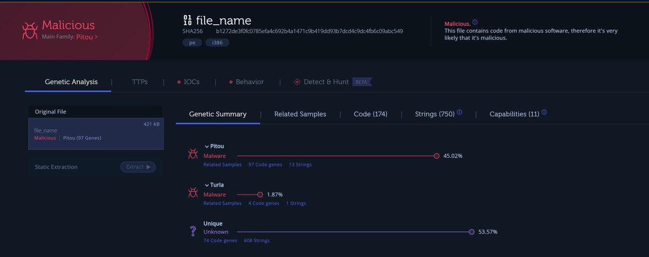Open 4 Code genes link under Turla
Image resolution: width=649 pixels, height=257 pixels.
tap(264, 203)
